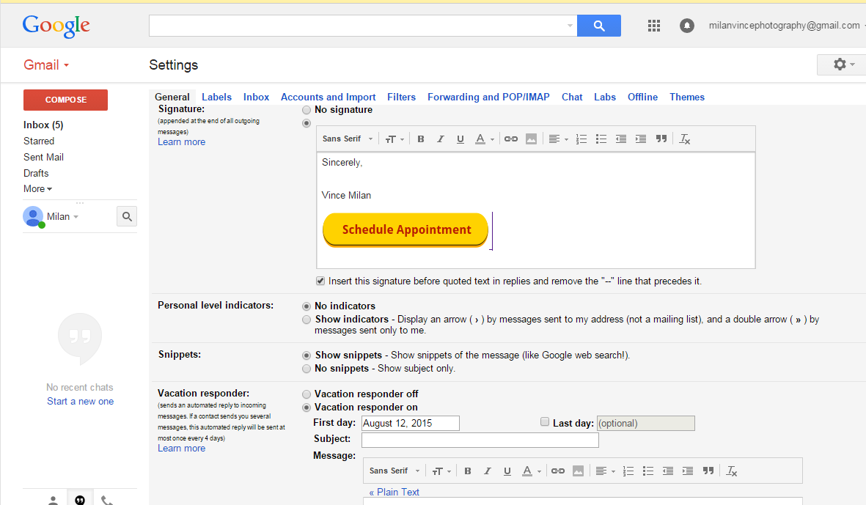Toggle bold in the signature toolbar
Screen dimensions: 866x505
421,139
